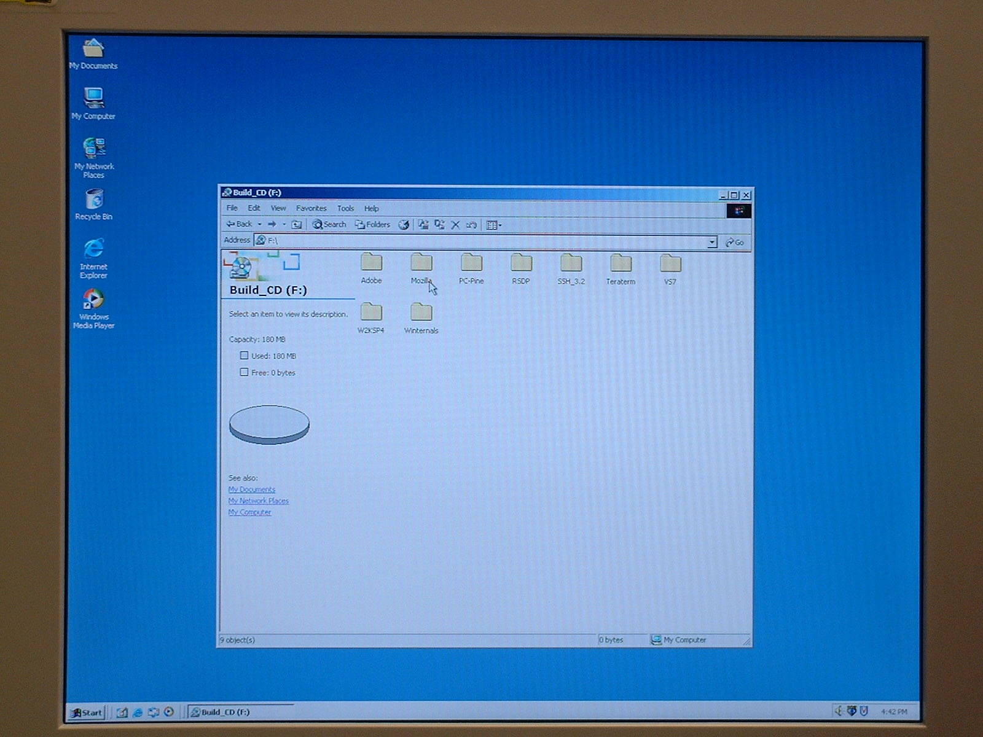The image size is (983, 737).
Task: Toggle the Folders pane button
Action: (x=372, y=225)
